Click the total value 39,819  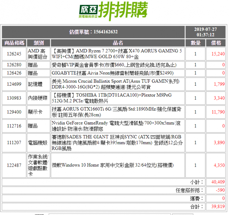pos(218,207)
